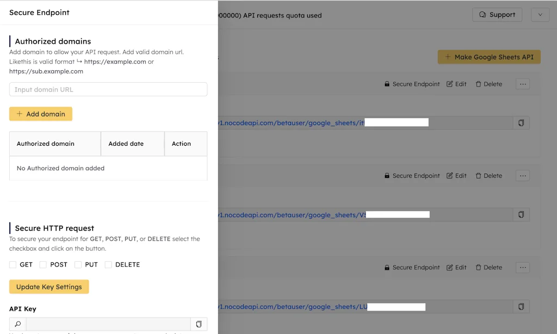This screenshot has width=557, height=334.
Task: Open the ellipsis menu for the first API
Action: click(x=522, y=84)
